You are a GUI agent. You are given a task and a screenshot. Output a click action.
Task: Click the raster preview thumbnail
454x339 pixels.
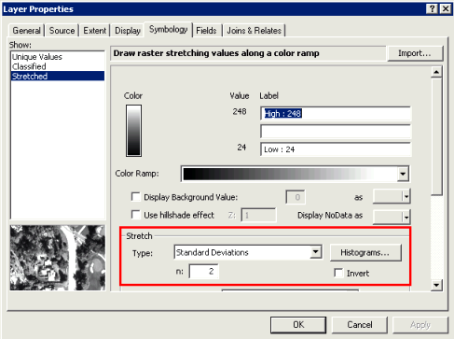[x=58, y=258]
